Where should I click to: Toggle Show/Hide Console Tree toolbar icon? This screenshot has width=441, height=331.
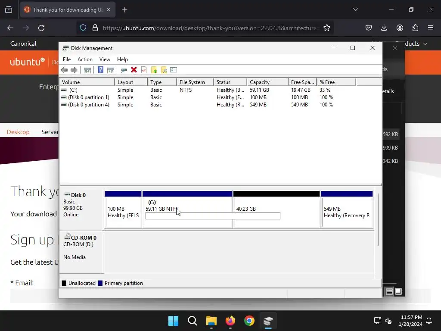[x=87, y=70]
